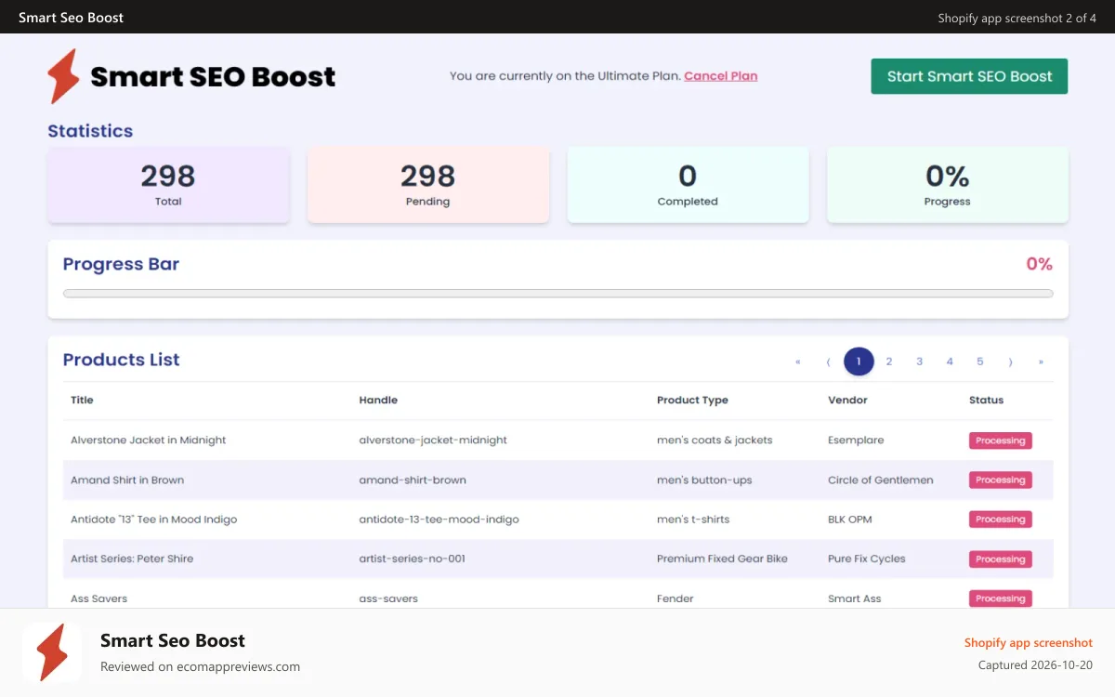Click handle amand-shirt-brown
Image resolution: width=1115 pixels, height=697 pixels.
[x=413, y=480]
